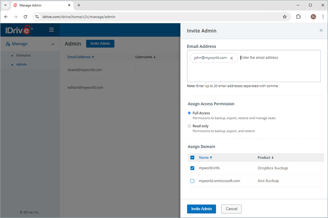The height and width of the screenshot is (218, 328).
Task: Click william@myworld.com admin row
Action: (122, 88)
